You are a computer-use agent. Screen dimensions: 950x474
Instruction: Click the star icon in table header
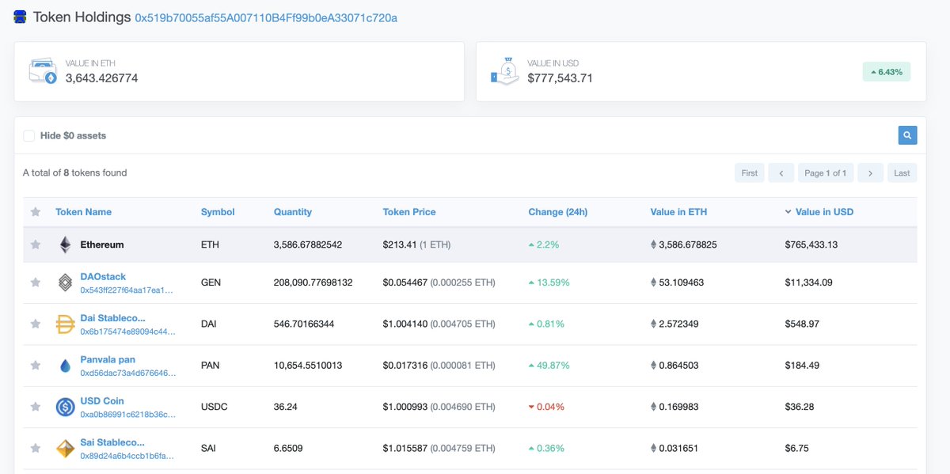point(36,212)
